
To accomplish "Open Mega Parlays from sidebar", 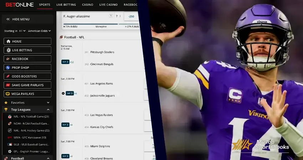I will click(x=27, y=94).
